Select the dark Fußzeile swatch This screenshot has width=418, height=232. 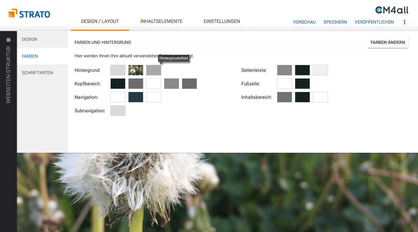click(302, 84)
